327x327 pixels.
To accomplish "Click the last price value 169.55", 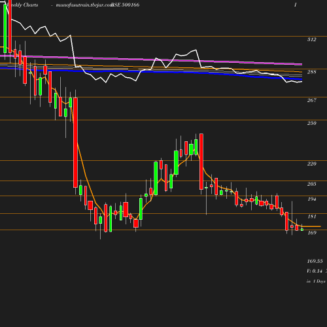I will [x=315, y=261].
